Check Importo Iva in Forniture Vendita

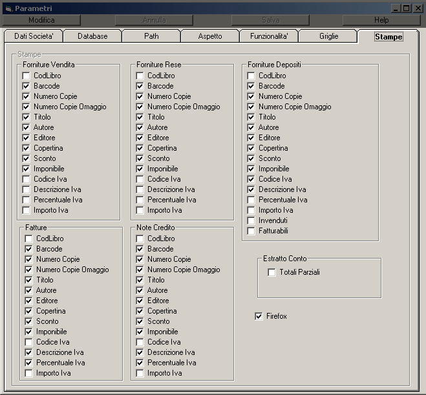pyautogui.click(x=26, y=210)
